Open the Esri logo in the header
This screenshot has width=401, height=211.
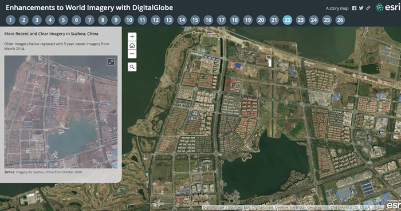point(388,7)
